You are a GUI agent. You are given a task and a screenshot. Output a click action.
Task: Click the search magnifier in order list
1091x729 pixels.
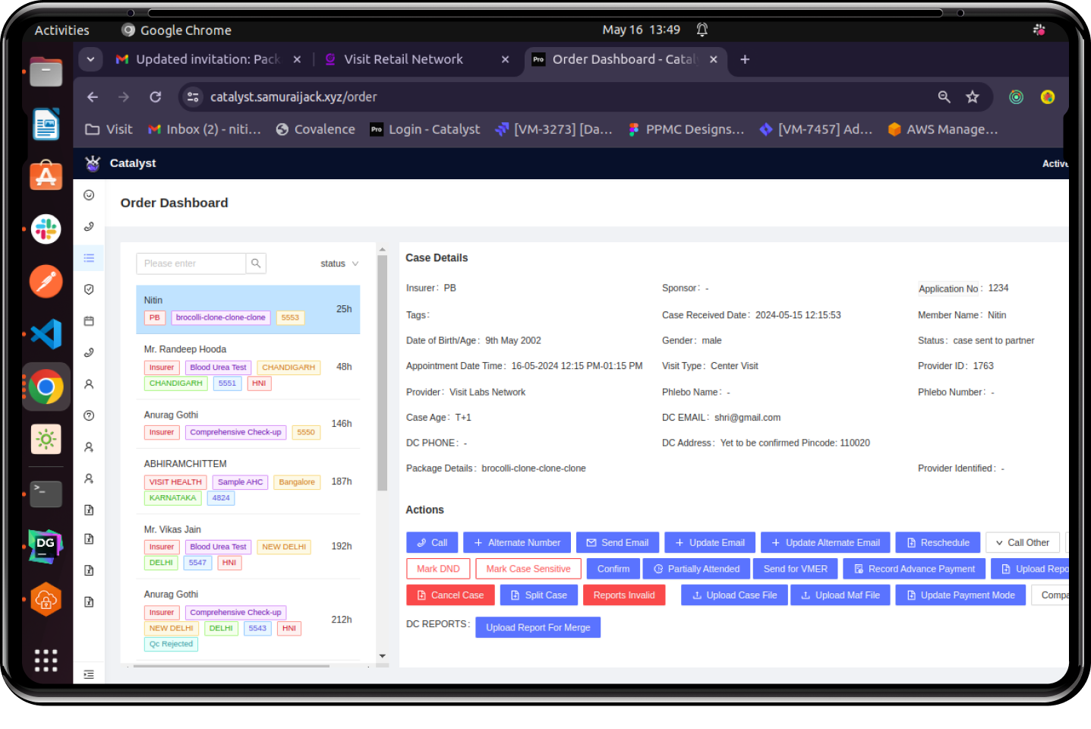click(256, 264)
